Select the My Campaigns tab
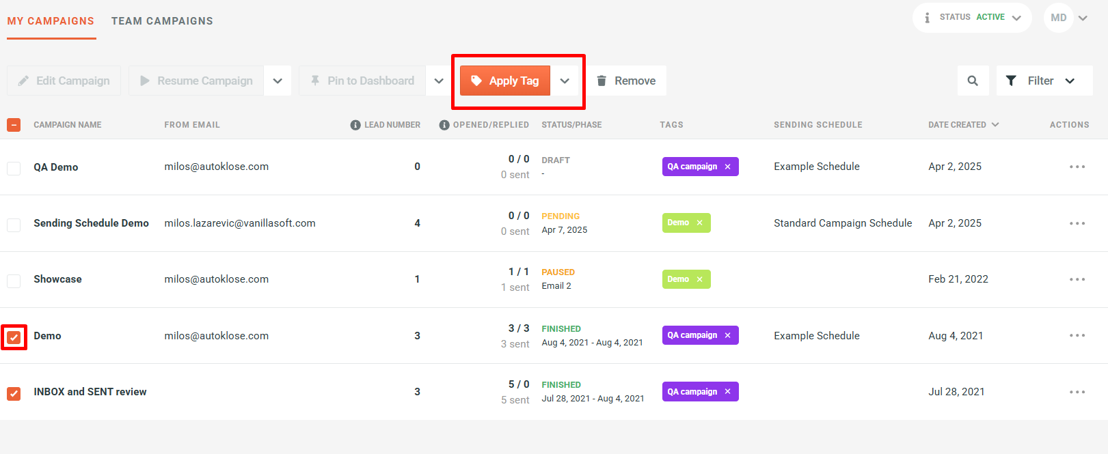Screen dimensions: 1108x454 (51, 21)
